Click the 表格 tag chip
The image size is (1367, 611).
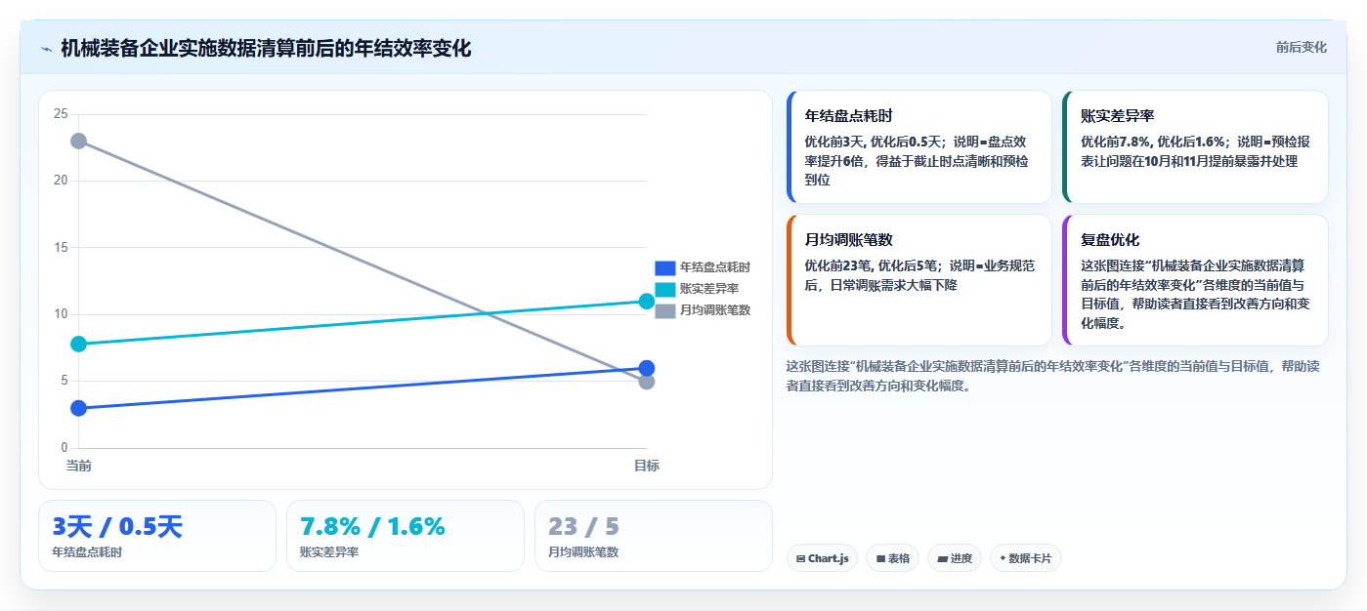(892, 558)
